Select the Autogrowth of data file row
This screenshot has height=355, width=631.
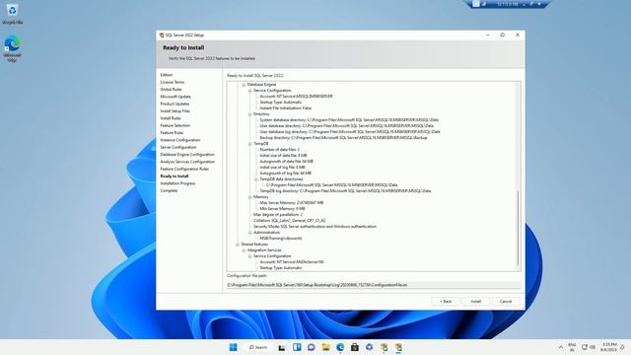click(286, 162)
